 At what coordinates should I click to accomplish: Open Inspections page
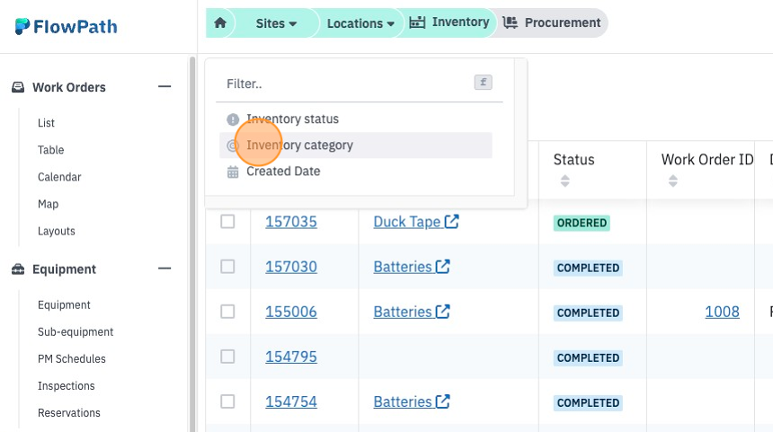[x=66, y=385]
